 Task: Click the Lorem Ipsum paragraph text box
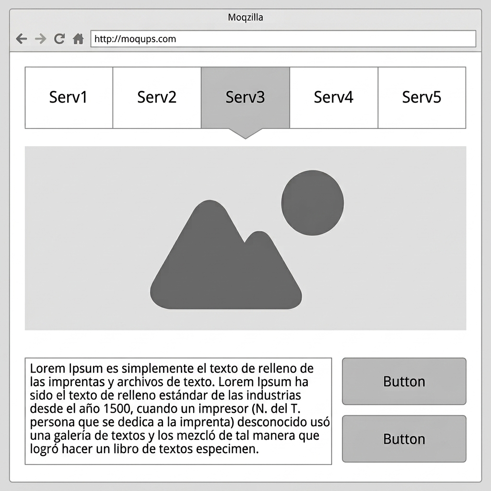tap(178, 411)
